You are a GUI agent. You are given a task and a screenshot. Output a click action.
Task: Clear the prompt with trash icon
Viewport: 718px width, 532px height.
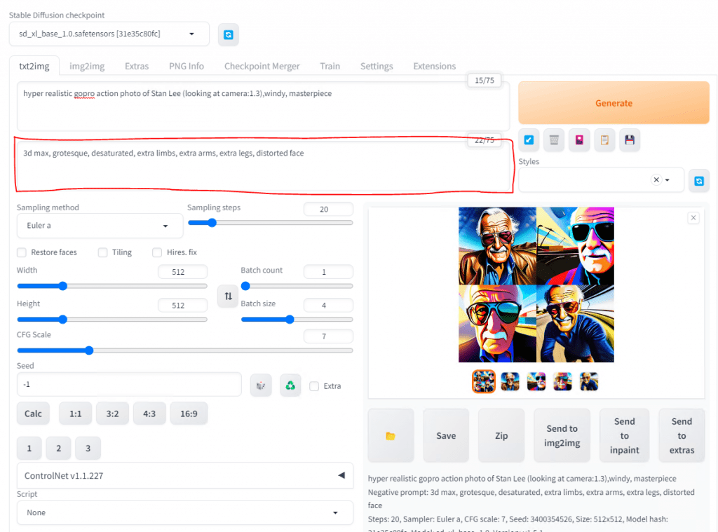(x=554, y=140)
